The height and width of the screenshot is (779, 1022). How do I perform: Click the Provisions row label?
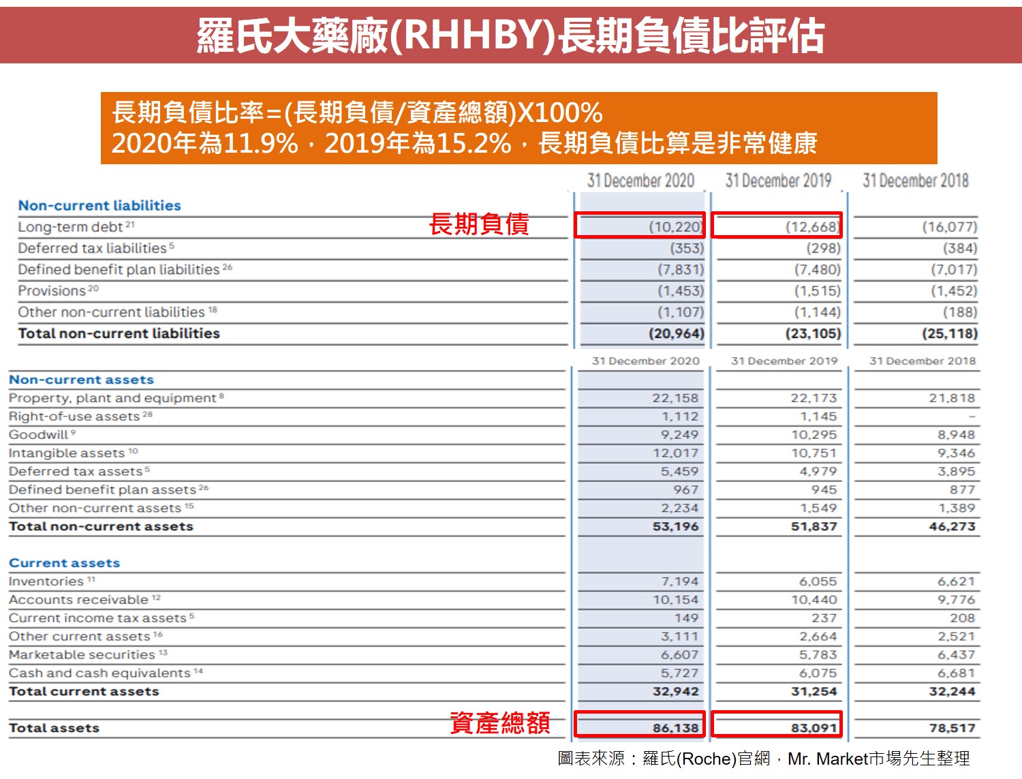pyautogui.click(x=58, y=290)
